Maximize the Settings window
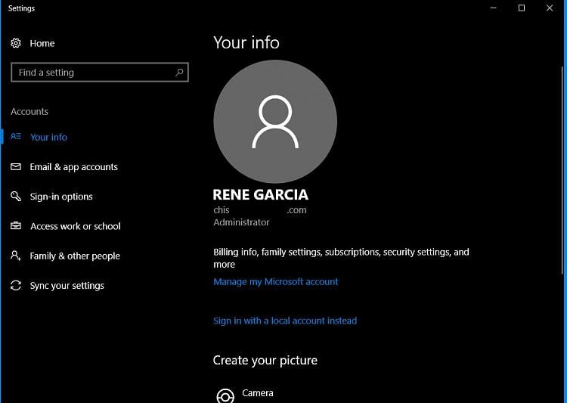The image size is (567, 403). pyautogui.click(x=521, y=8)
